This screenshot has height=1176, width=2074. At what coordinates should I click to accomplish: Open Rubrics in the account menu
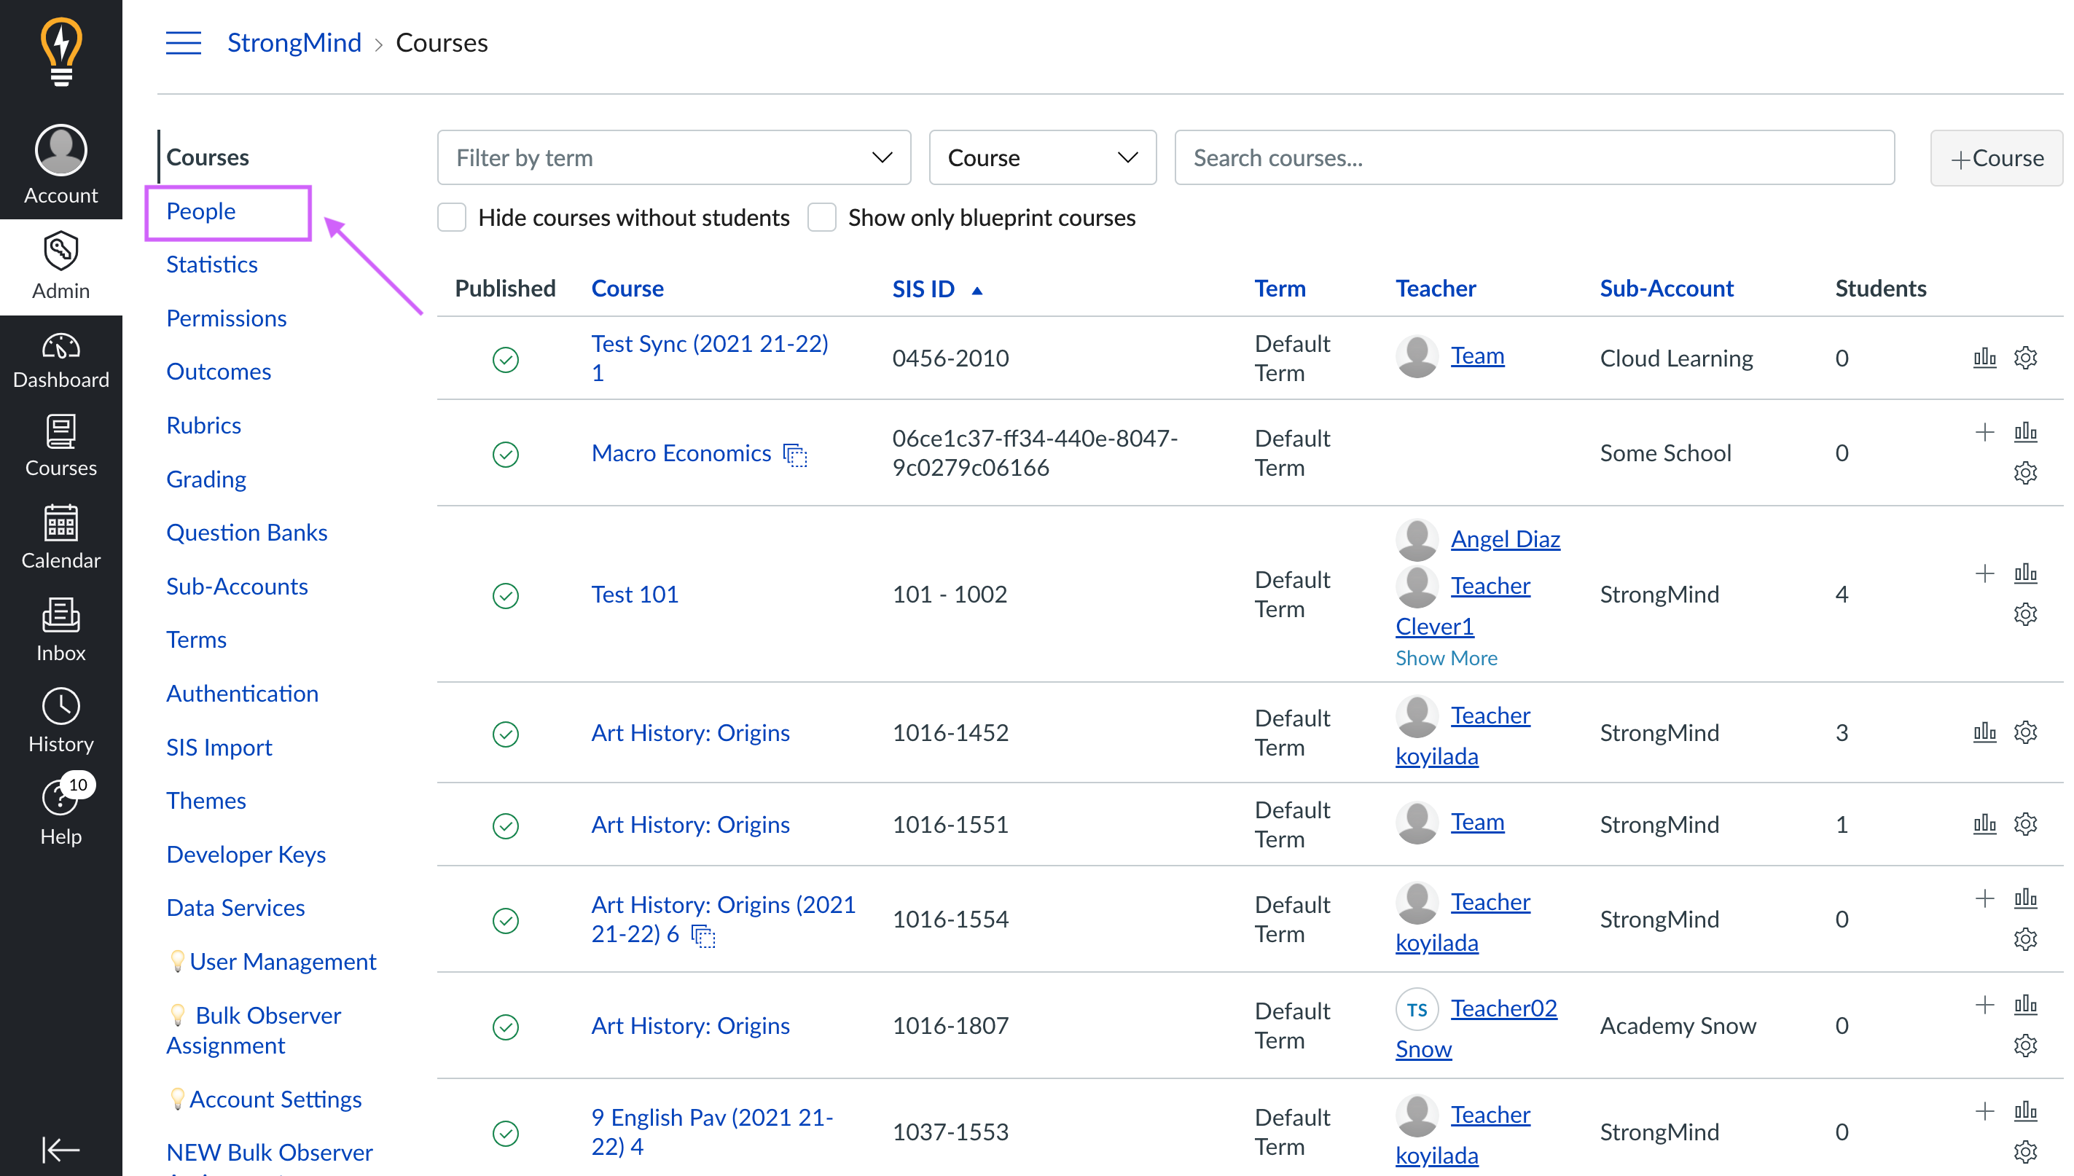203,426
